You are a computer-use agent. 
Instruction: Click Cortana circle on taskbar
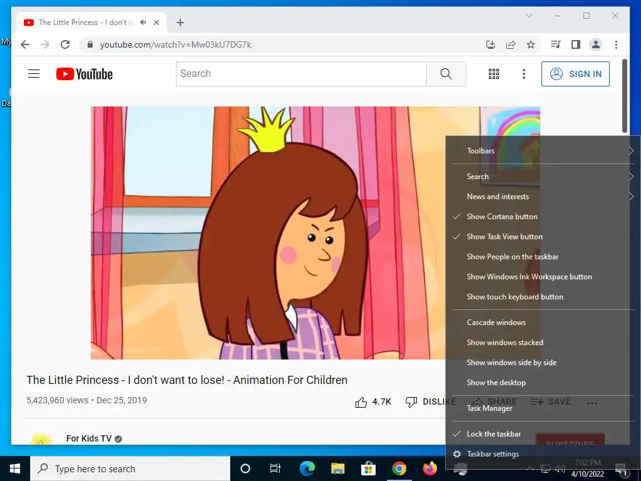245,468
